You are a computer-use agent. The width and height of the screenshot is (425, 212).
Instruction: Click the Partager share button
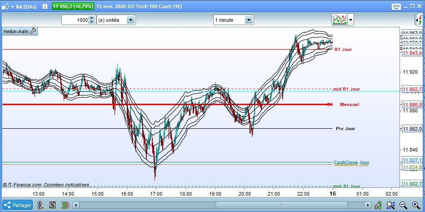point(18,205)
